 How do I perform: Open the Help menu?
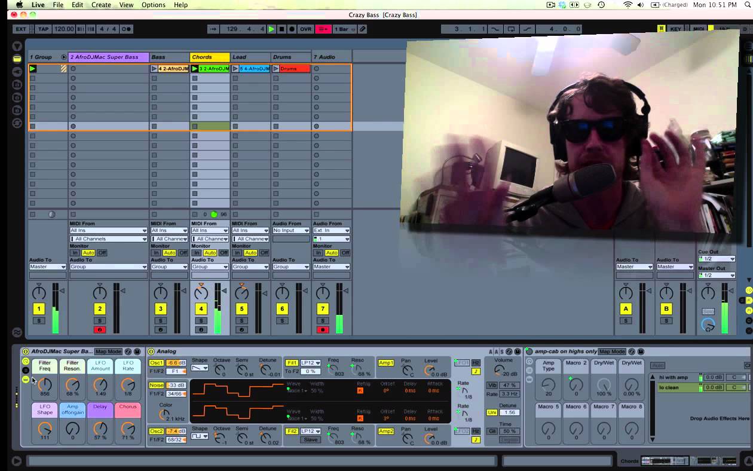point(180,5)
